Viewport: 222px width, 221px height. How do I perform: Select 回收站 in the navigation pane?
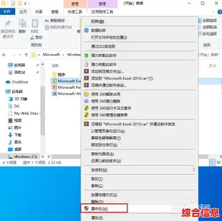coord(17,72)
